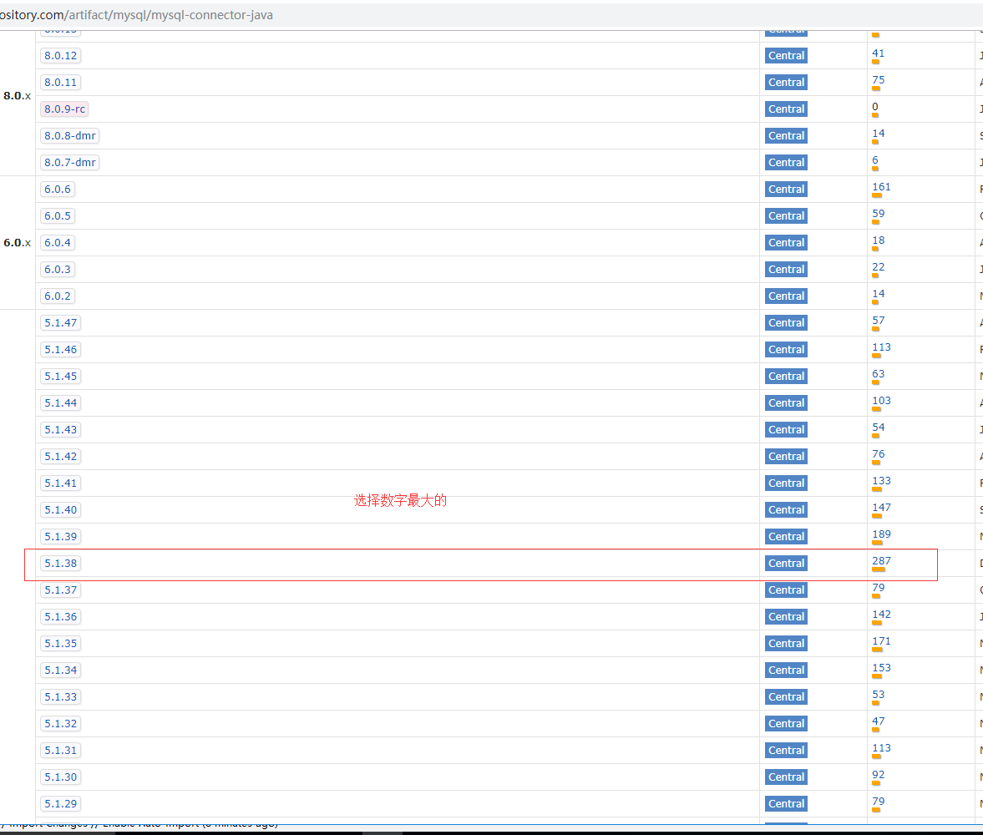The width and height of the screenshot is (983, 835).
Task: Click Central badge in 6.0.6 row
Action: pos(786,190)
